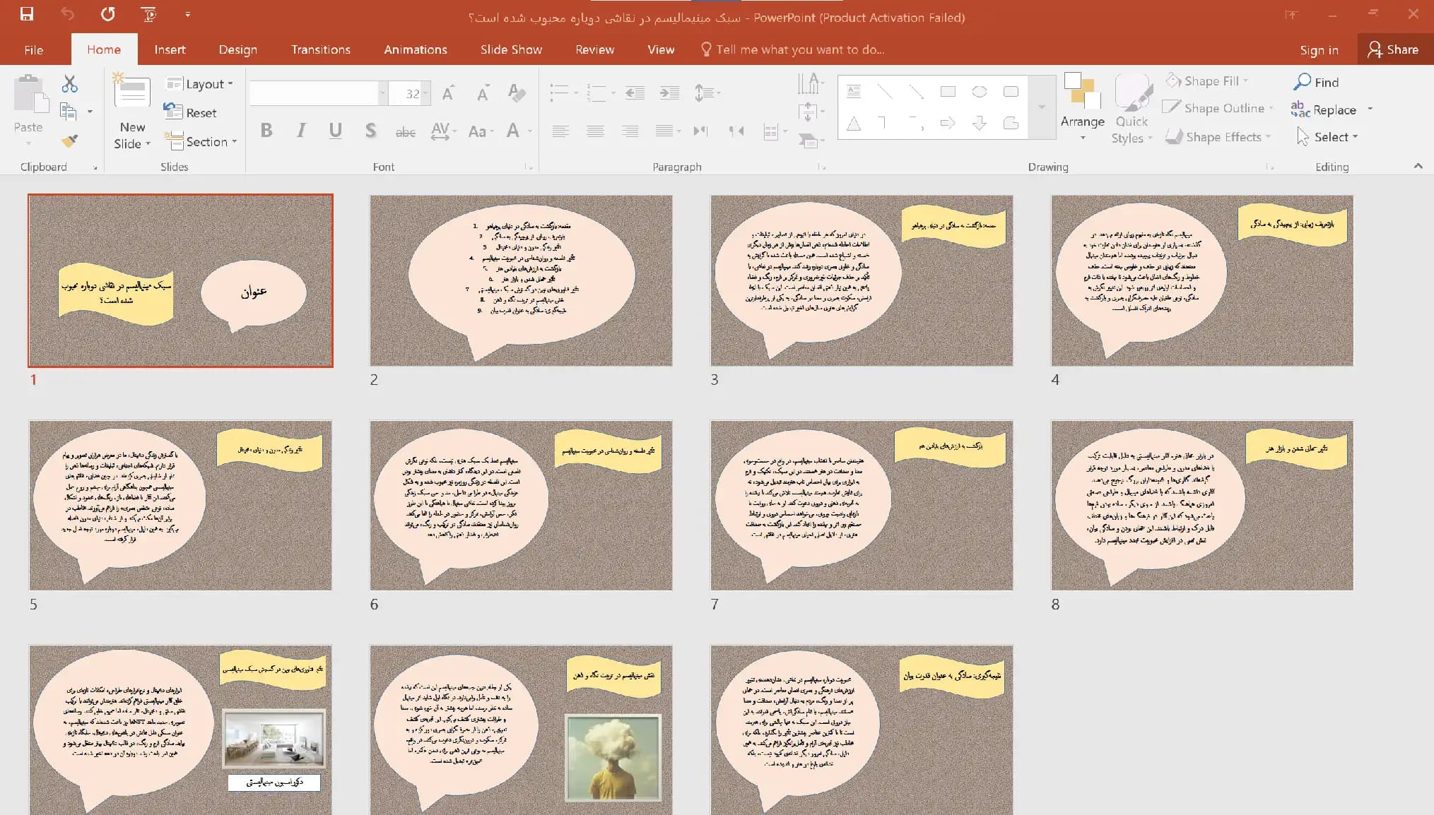Click Decrease Font Size icon

click(483, 93)
